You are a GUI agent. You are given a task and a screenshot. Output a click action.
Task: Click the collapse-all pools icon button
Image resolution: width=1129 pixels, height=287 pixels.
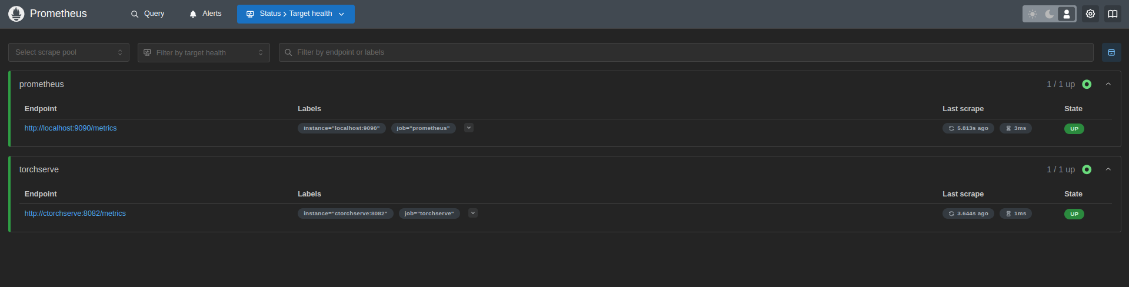pyautogui.click(x=1111, y=52)
